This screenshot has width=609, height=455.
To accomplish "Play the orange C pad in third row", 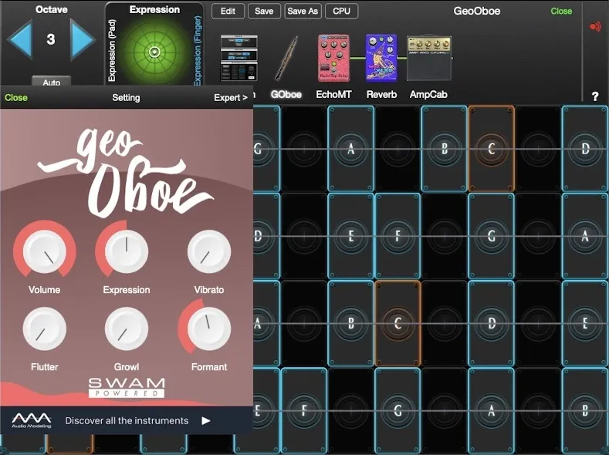I will (x=398, y=323).
